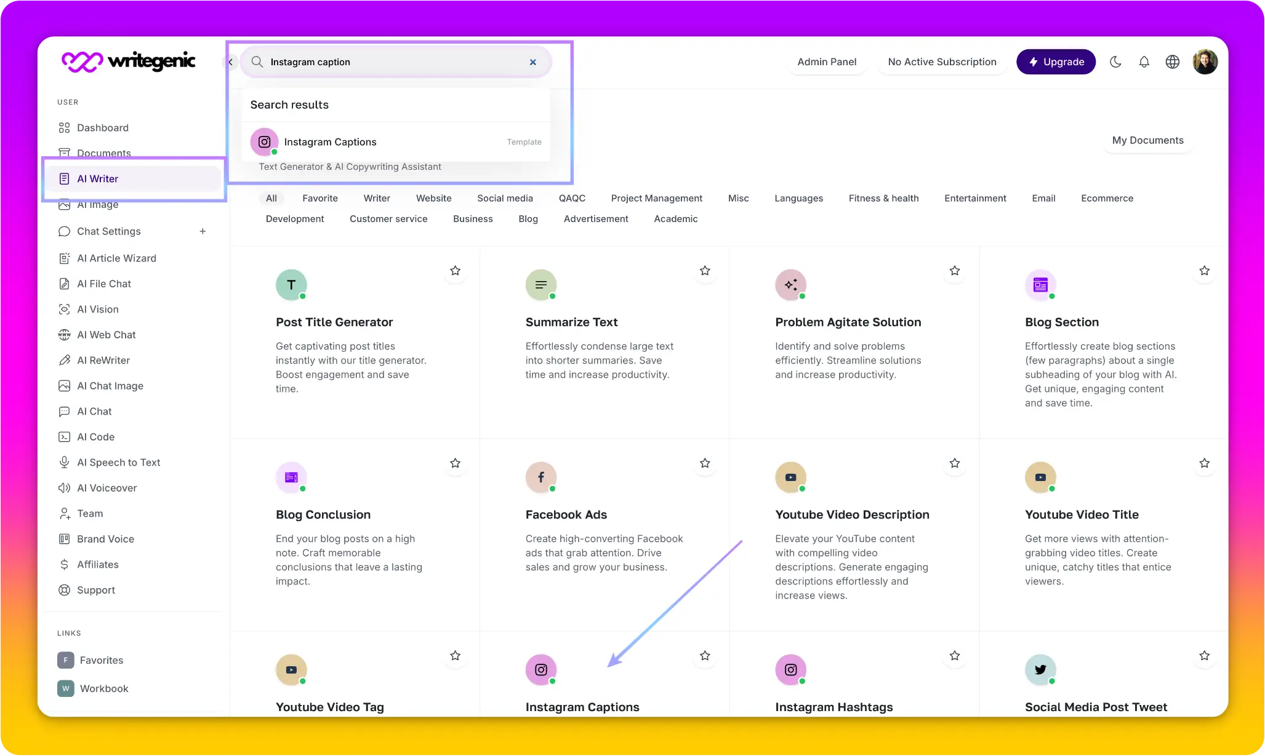Filter by Social media category
The image size is (1265, 756).
505,198
